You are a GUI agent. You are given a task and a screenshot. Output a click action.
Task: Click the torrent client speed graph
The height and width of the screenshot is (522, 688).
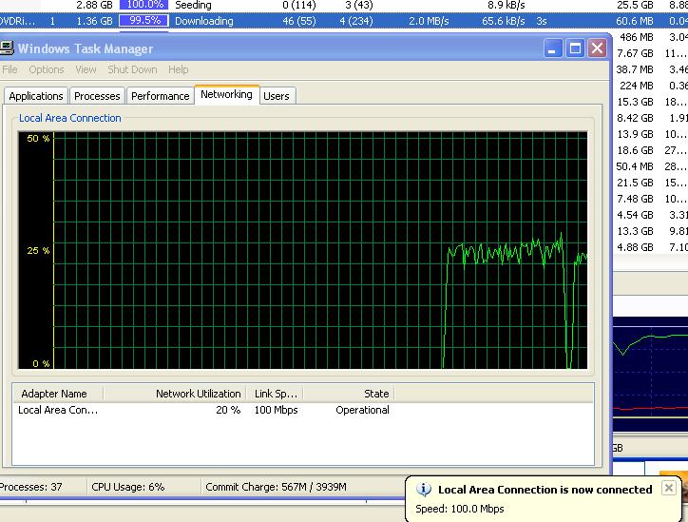pos(650,373)
